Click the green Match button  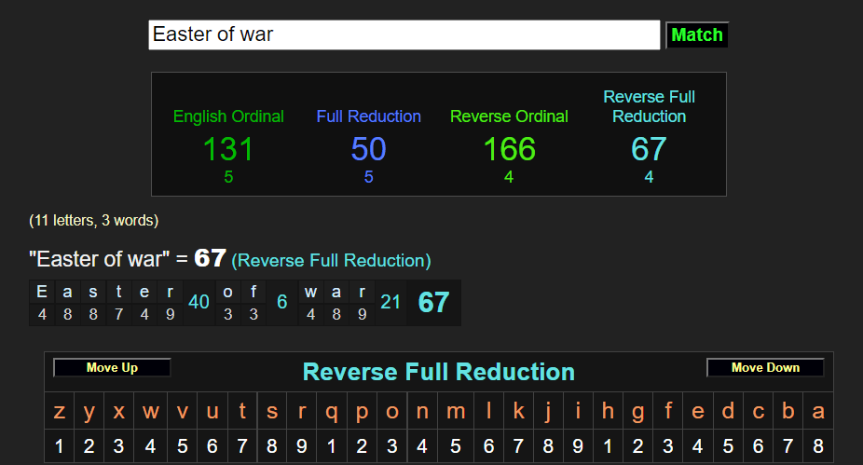point(696,35)
